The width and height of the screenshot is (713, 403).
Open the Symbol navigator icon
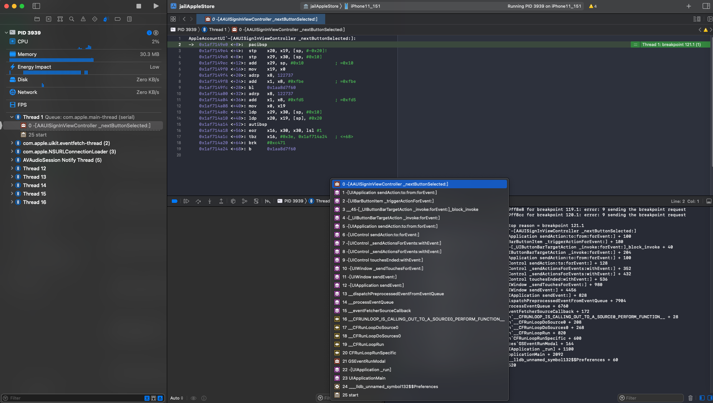(60, 19)
